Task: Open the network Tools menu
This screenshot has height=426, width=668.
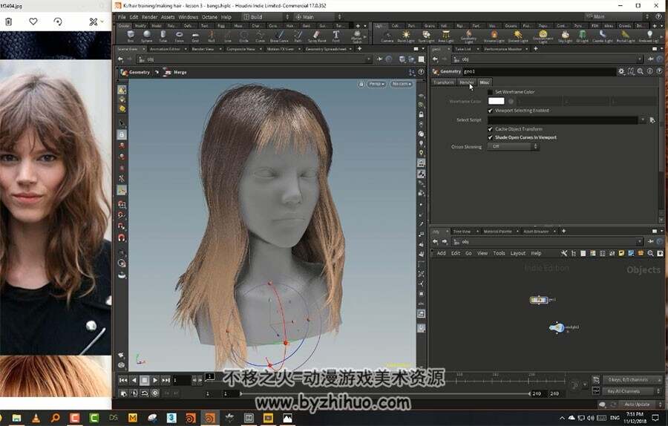Action: tap(499, 253)
